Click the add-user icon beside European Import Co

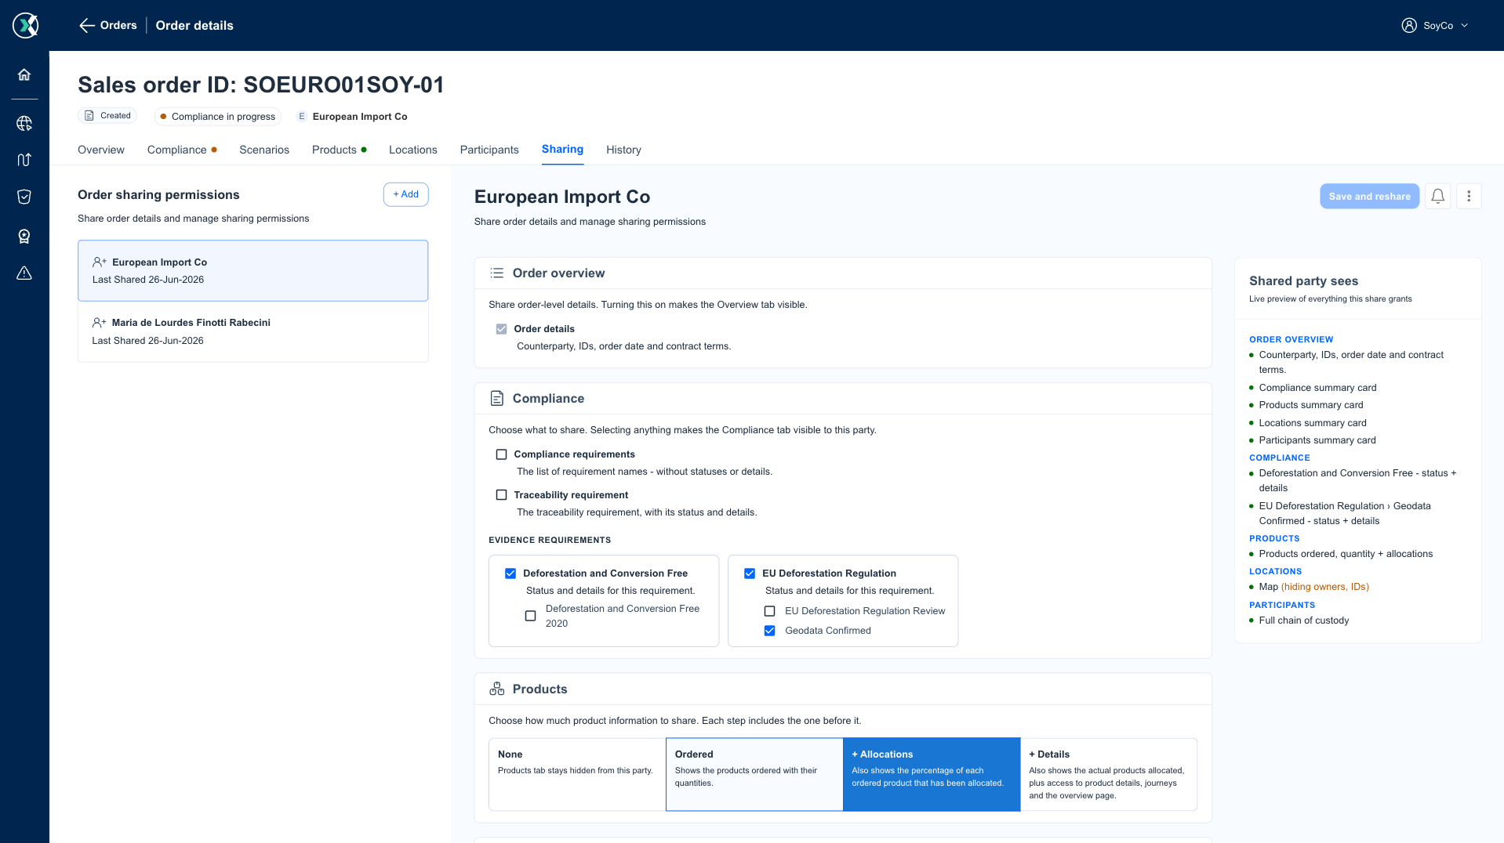coord(100,262)
